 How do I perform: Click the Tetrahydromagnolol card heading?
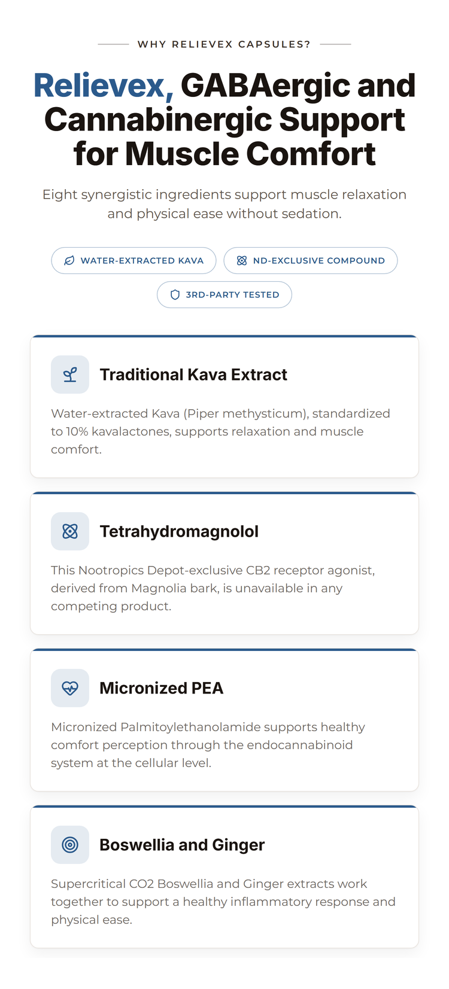[179, 532]
